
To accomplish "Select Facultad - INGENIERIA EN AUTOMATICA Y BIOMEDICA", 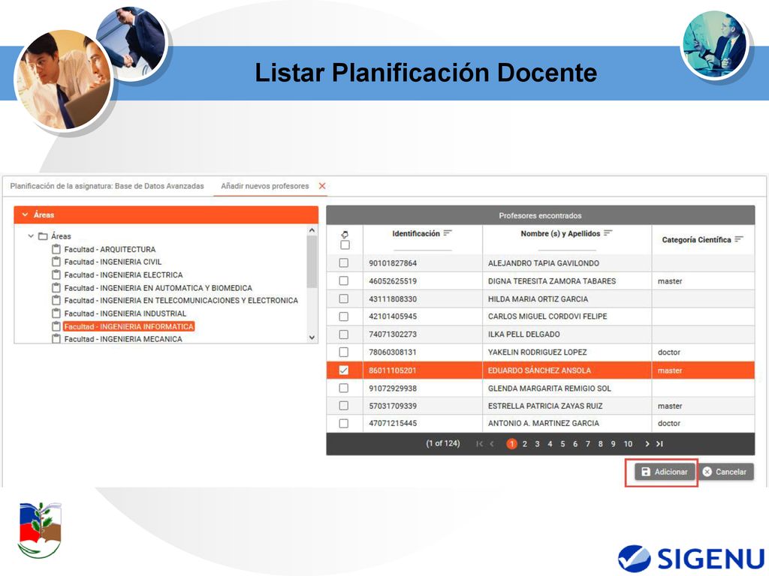I will [158, 288].
